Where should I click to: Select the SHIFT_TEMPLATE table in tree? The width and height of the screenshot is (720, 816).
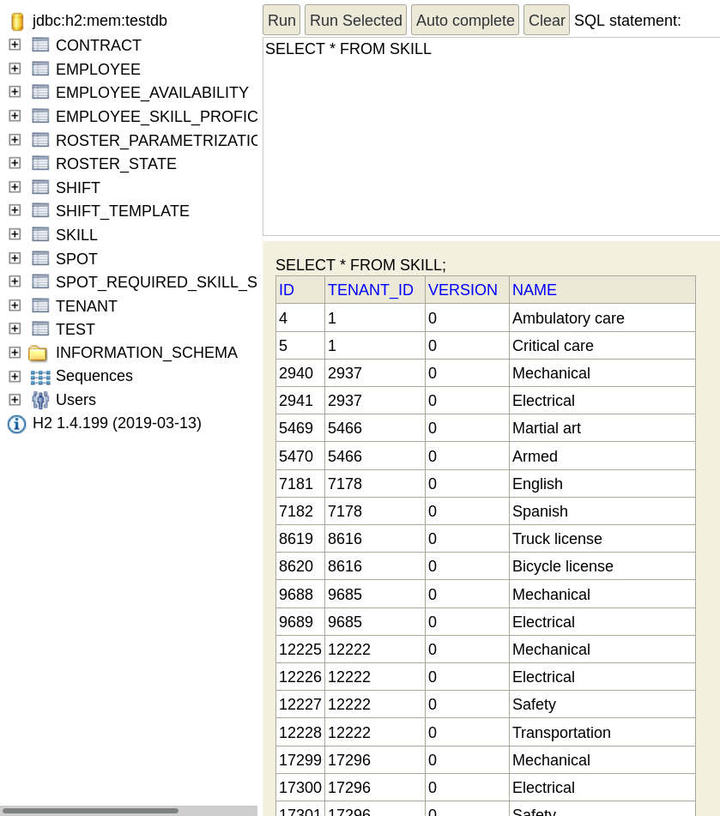coord(122,211)
